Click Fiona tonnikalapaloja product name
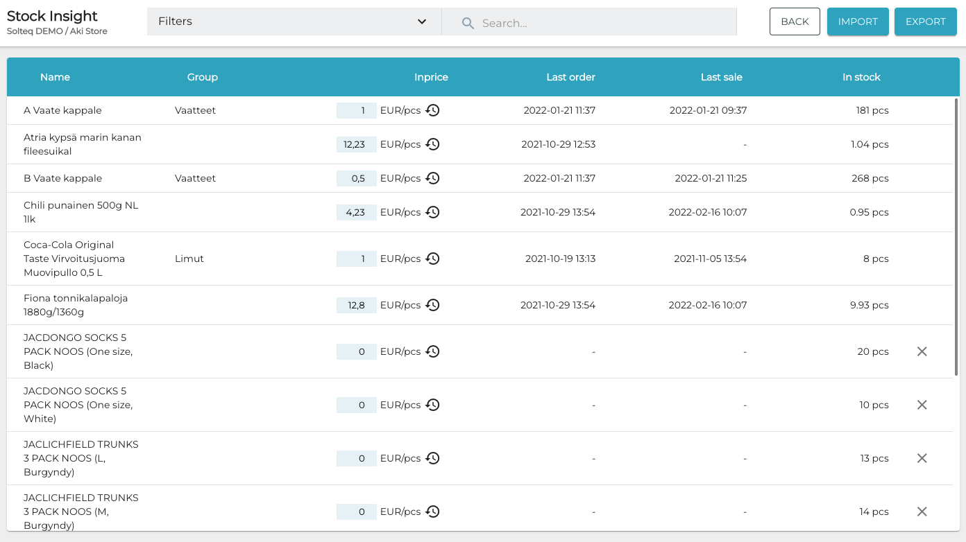This screenshot has width=966, height=542. tap(76, 305)
